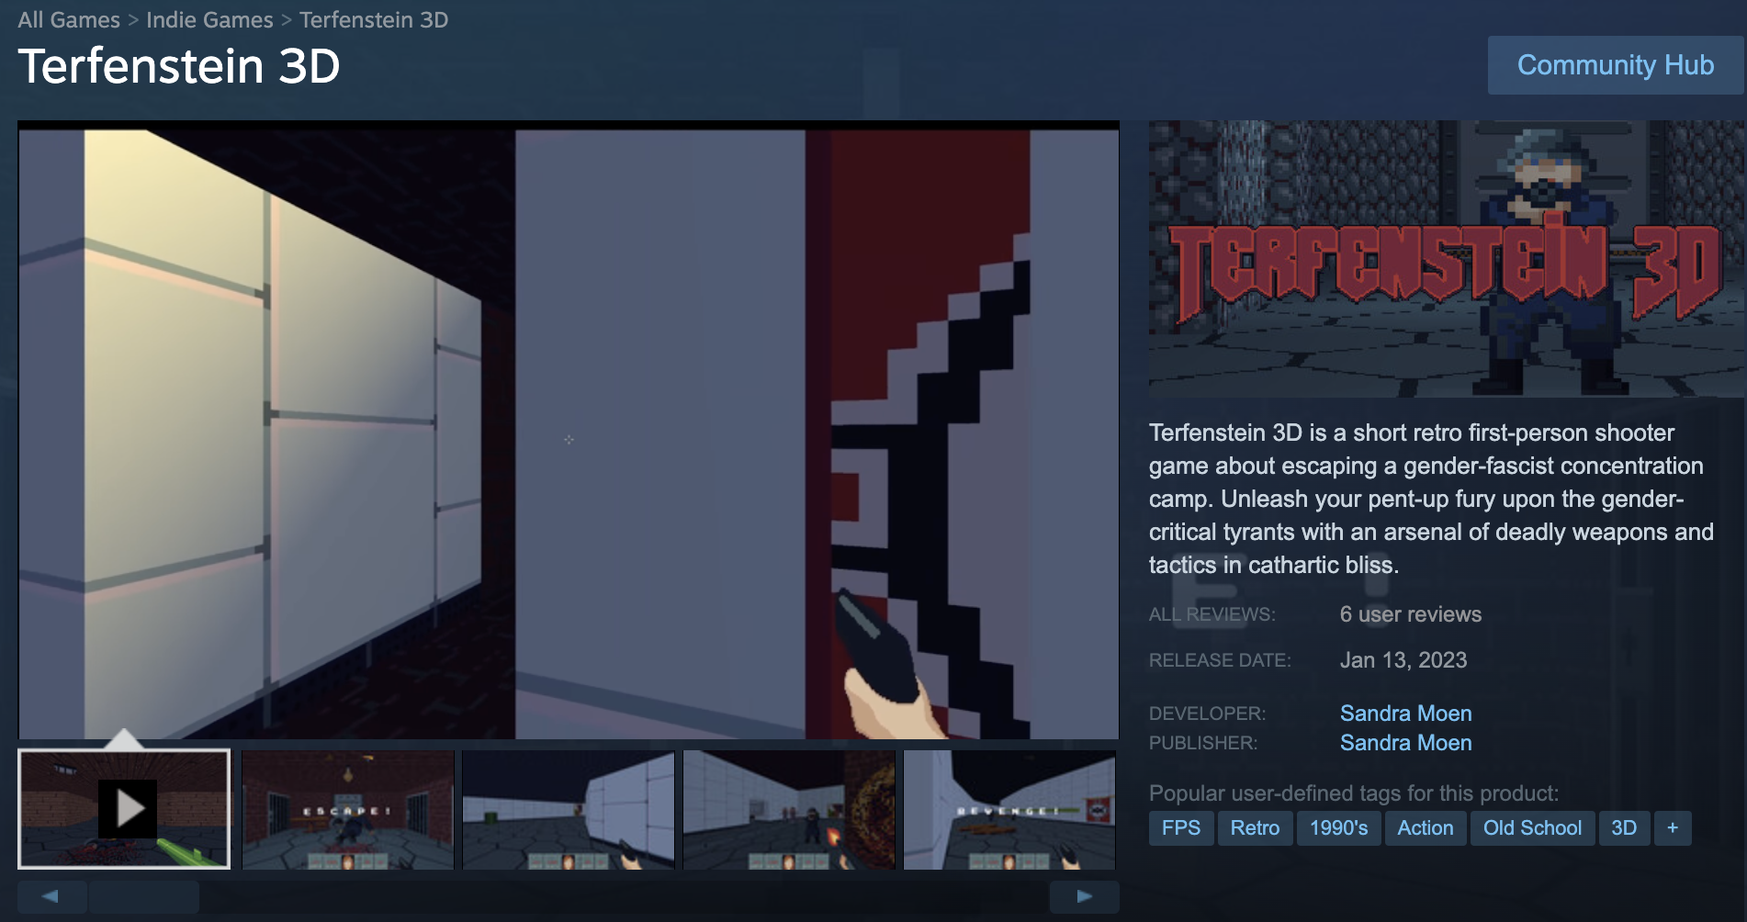Click the plus button to add tags
This screenshot has height=922, width=1747.
[1673, 828]
